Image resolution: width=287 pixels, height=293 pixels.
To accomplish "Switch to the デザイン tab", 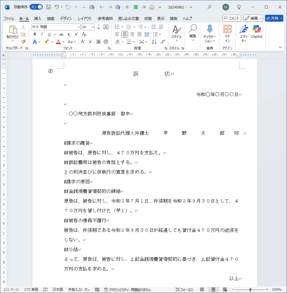I will click(x=66, y=19).
